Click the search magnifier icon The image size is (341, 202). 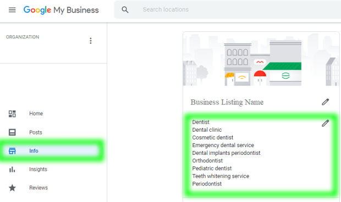point(125,10)
